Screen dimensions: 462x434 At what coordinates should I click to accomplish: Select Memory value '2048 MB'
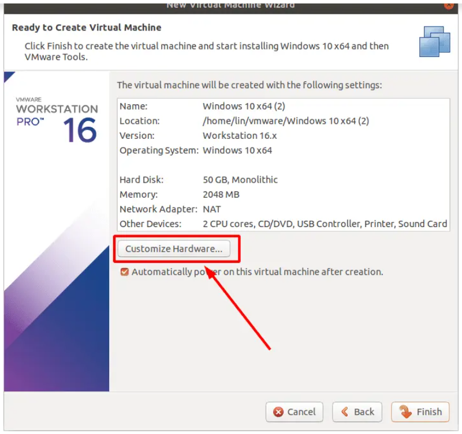(x=221, y=194)
